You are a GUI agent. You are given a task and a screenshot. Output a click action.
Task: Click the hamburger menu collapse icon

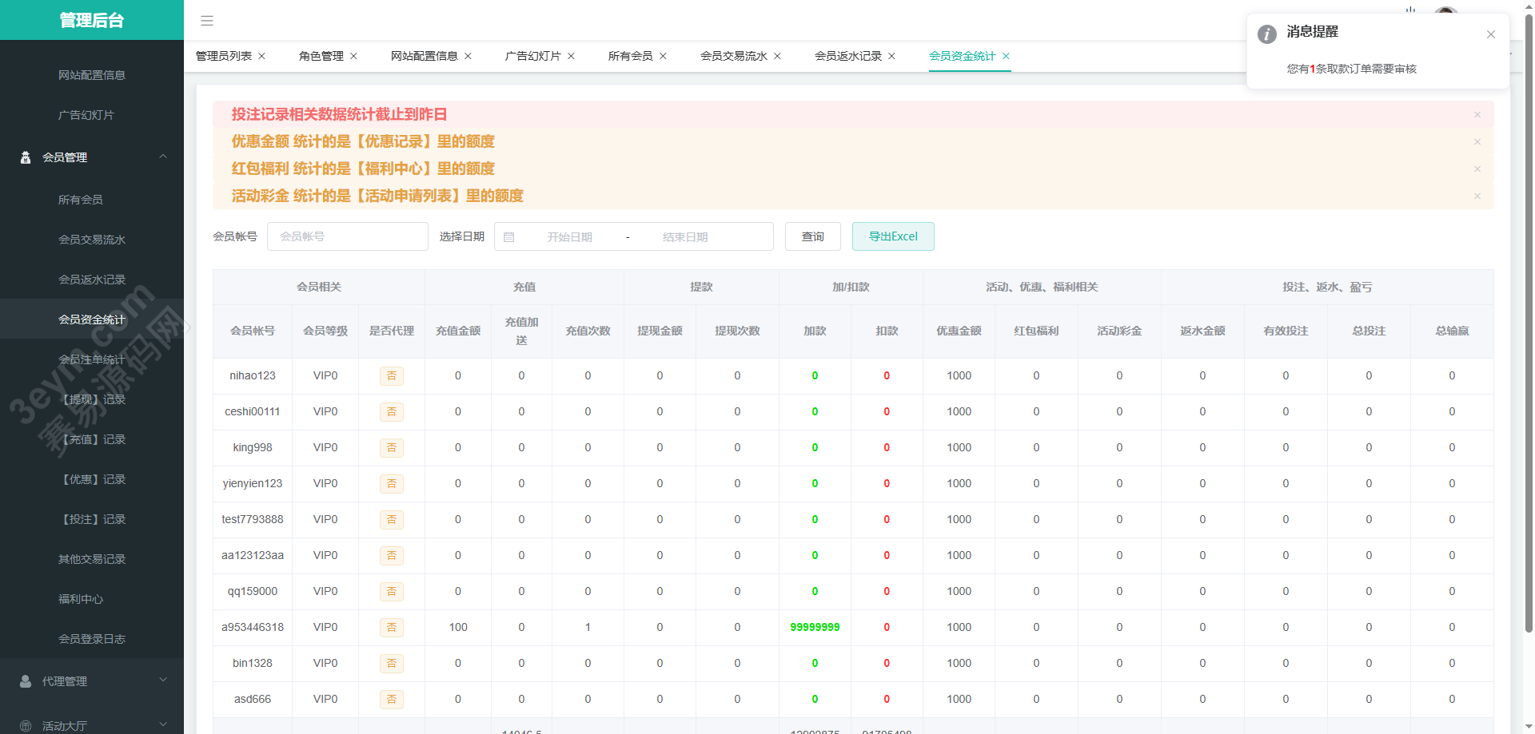click(x=207, y=21)
